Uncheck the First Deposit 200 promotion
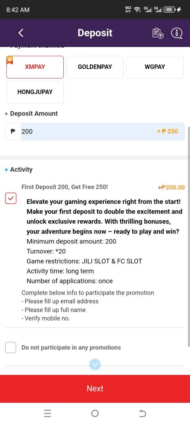This screenshot has height=424, width=190. tap(11, 198)
